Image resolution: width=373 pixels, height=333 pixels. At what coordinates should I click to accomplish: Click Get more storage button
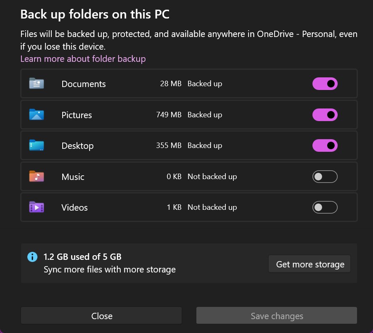pyautogui.click(x=310, y=264)
